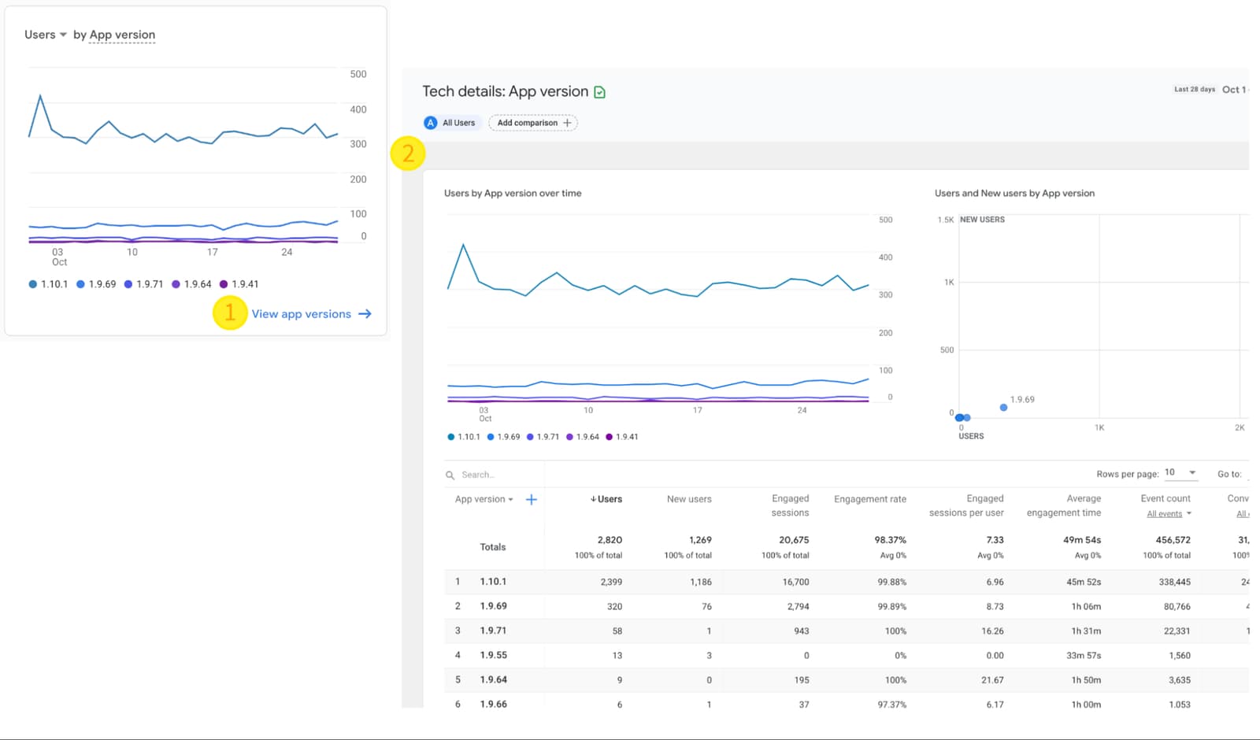Open the App version dimension dropdown in the table
The height and width of the screenshot is (740, 1260).
pyautogui.click(x=484, y=499)
